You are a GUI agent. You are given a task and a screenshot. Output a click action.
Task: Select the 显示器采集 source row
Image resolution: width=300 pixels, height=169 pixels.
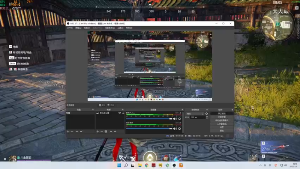pos(110,113)
